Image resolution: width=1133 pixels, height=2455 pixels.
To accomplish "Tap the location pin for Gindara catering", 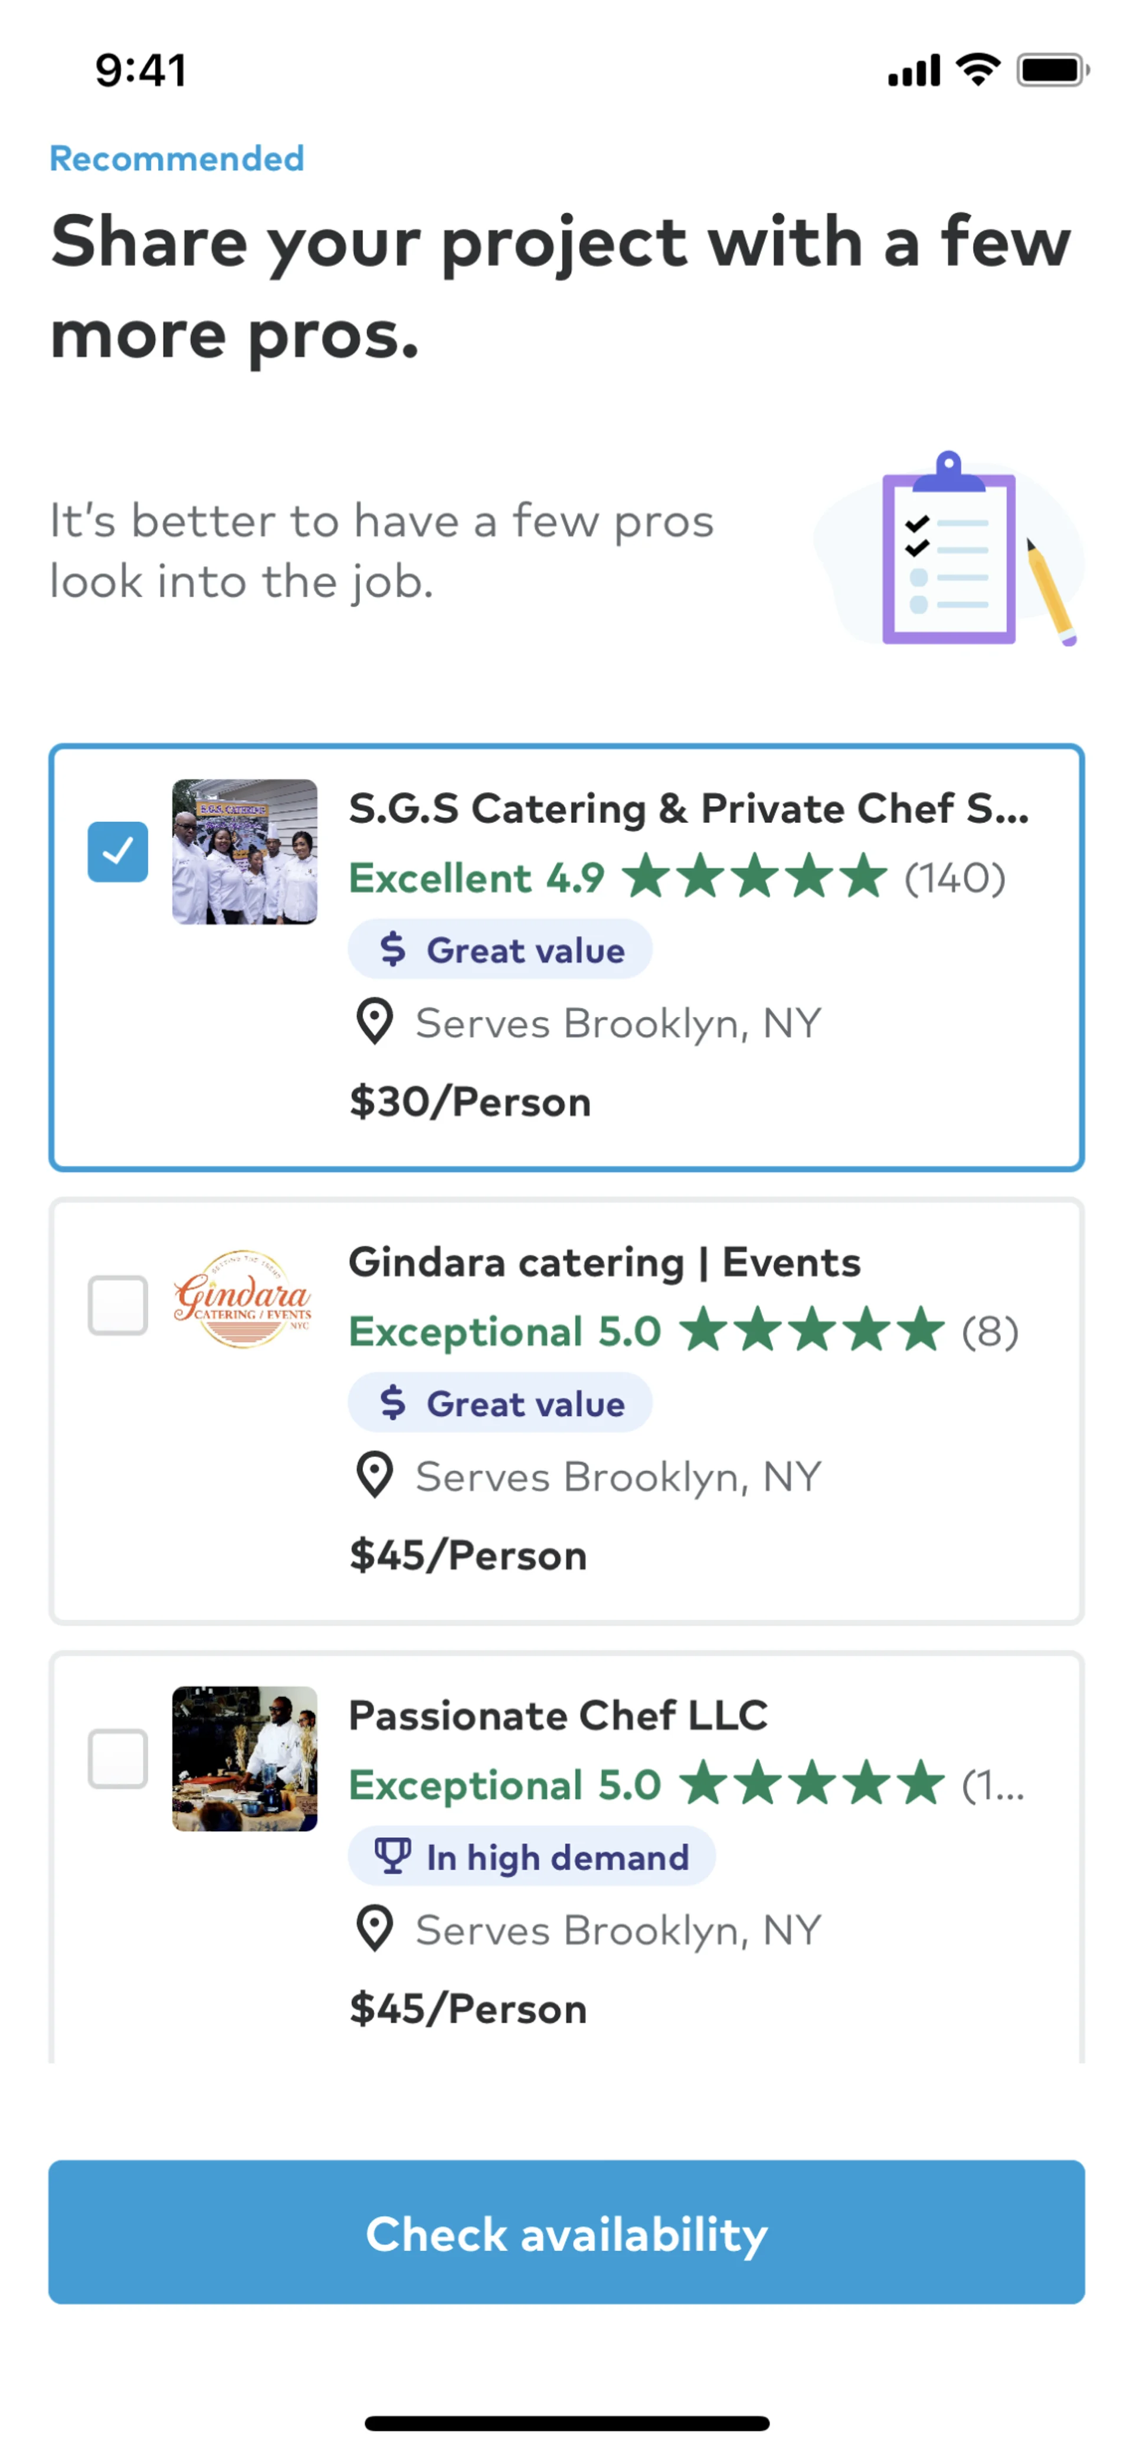I will click(375, 1476).
